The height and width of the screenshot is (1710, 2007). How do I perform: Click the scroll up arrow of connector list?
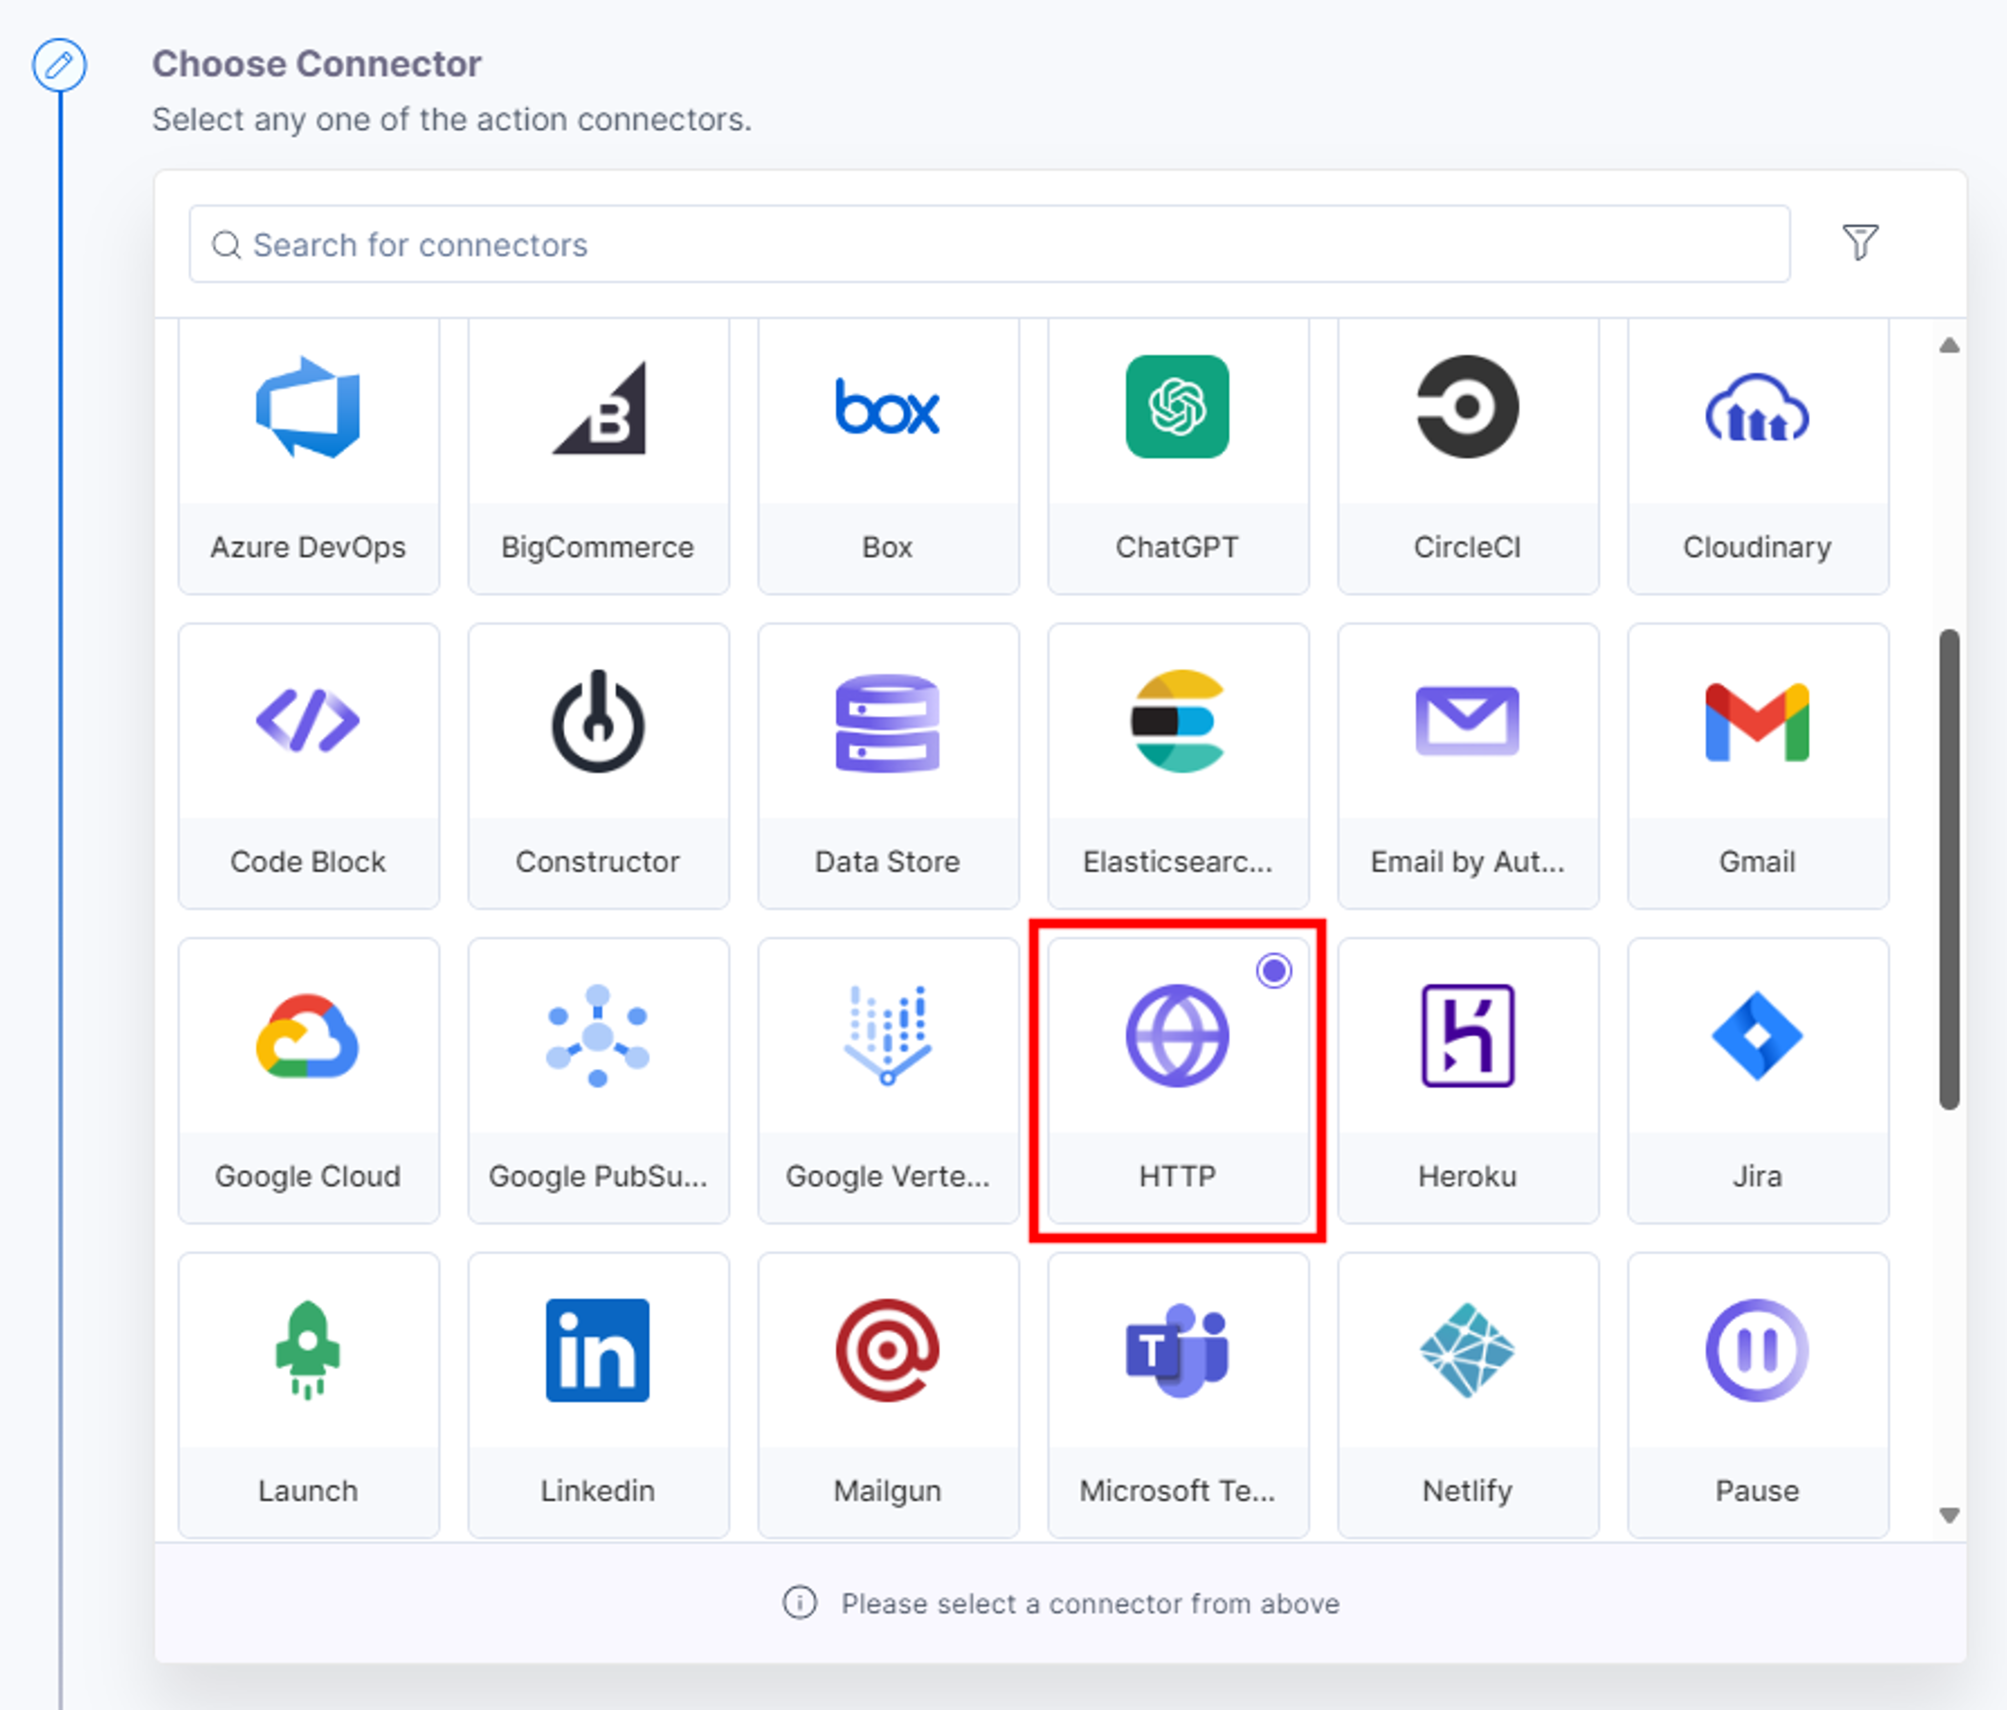(x=1950, y=345)
